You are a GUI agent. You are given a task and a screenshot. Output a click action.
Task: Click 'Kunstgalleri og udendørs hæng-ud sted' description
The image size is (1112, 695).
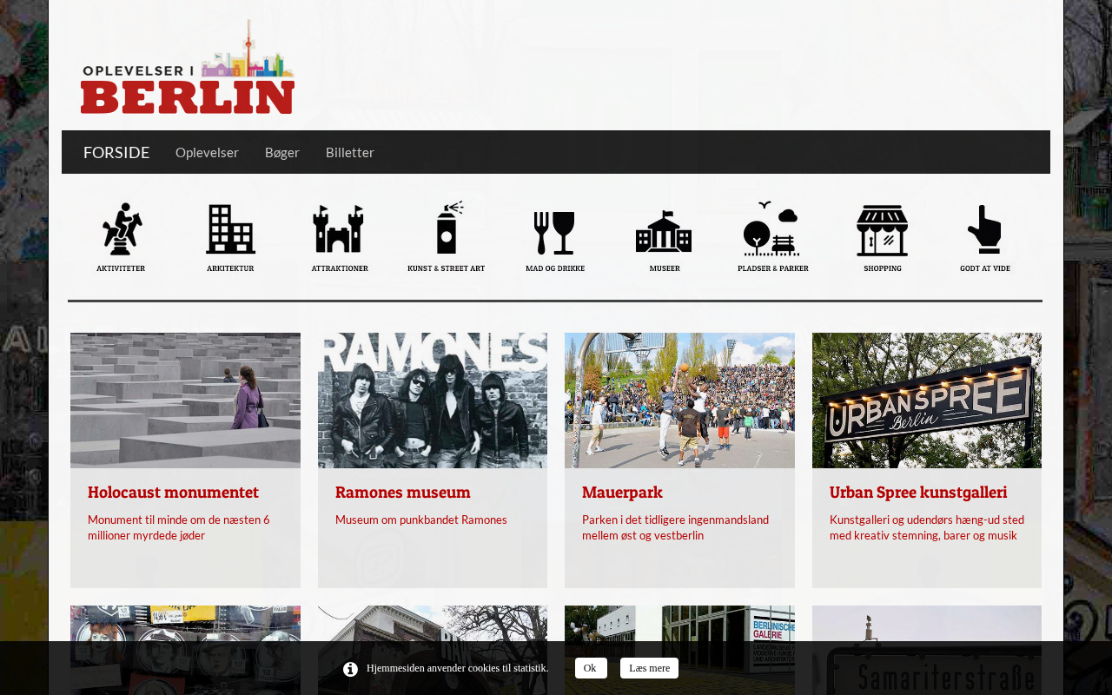[927, 527]
